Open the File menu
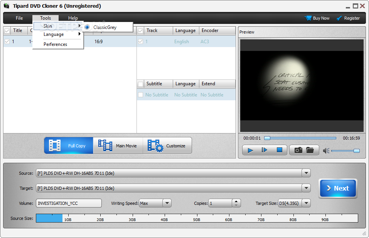369x238 pixels. (x=19, y=18)
